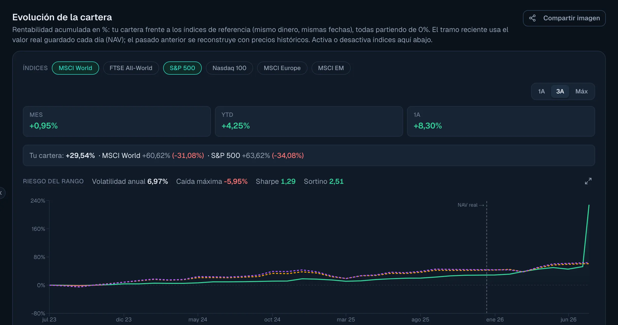Click S&P 500 difference (-34,08%)
This screenshot has height=325, width=618.
pos(288,155)
